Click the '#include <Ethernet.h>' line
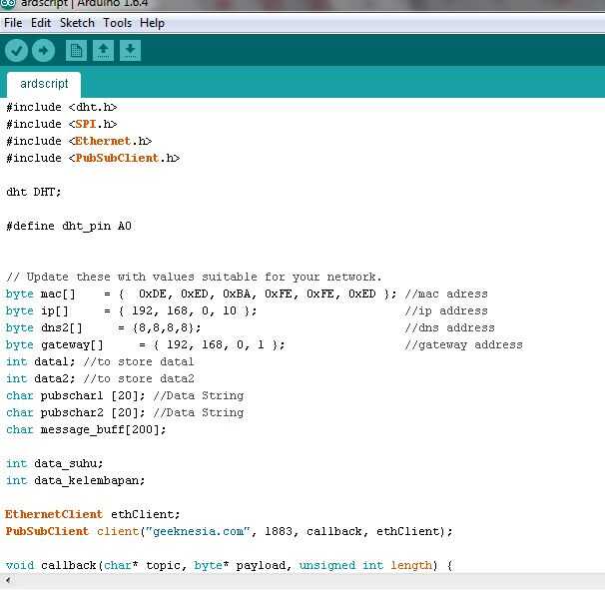This screenshot has width=605, height=590. [79, 141]
